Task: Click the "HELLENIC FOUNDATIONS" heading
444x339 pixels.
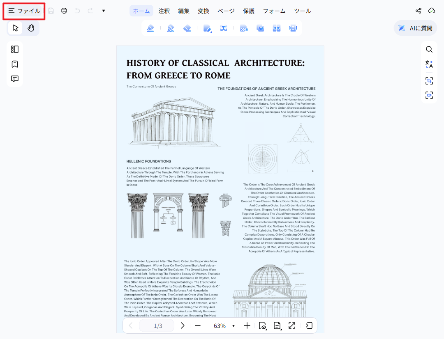Action: 149,161
